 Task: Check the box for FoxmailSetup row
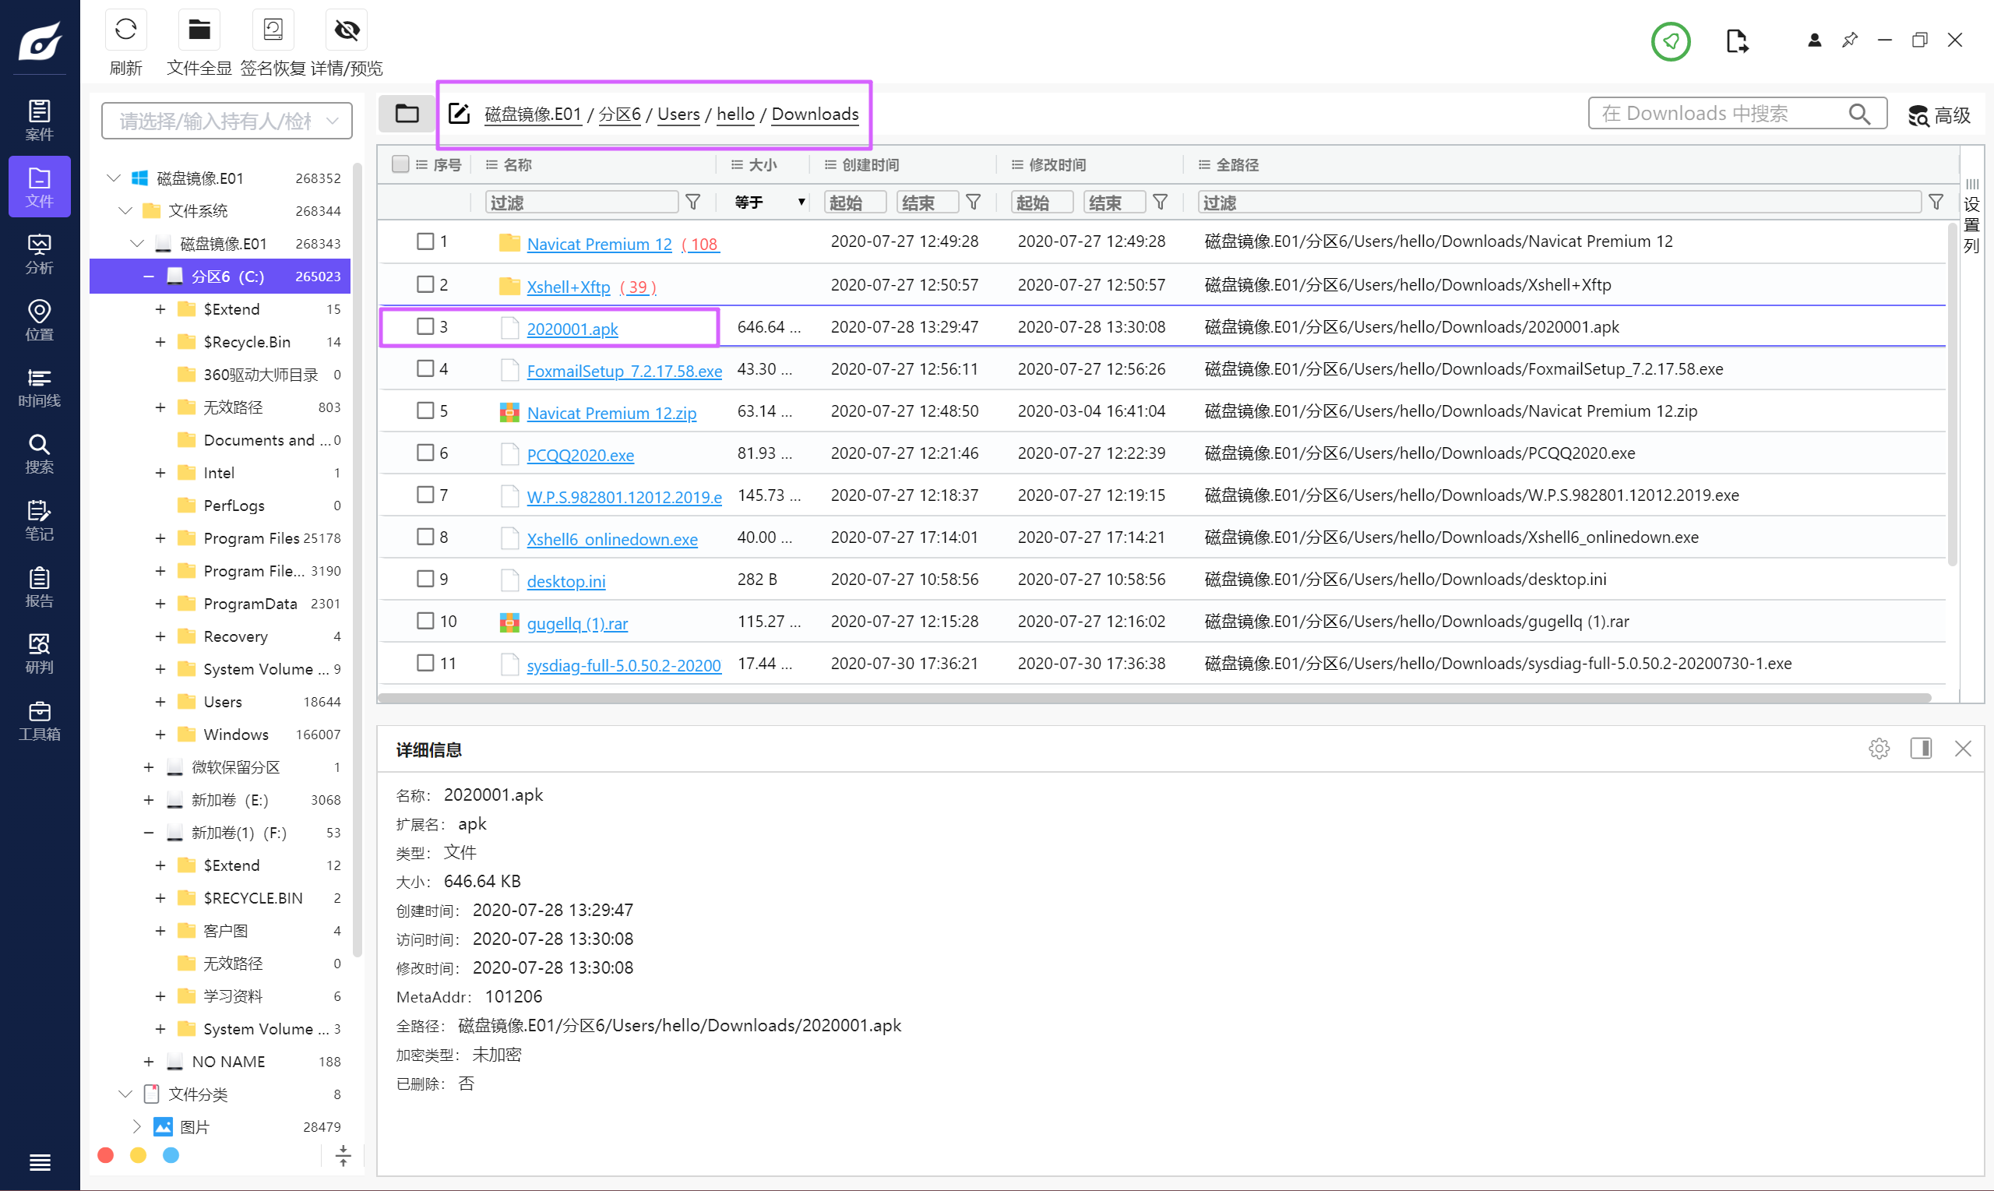coord(425,368)
